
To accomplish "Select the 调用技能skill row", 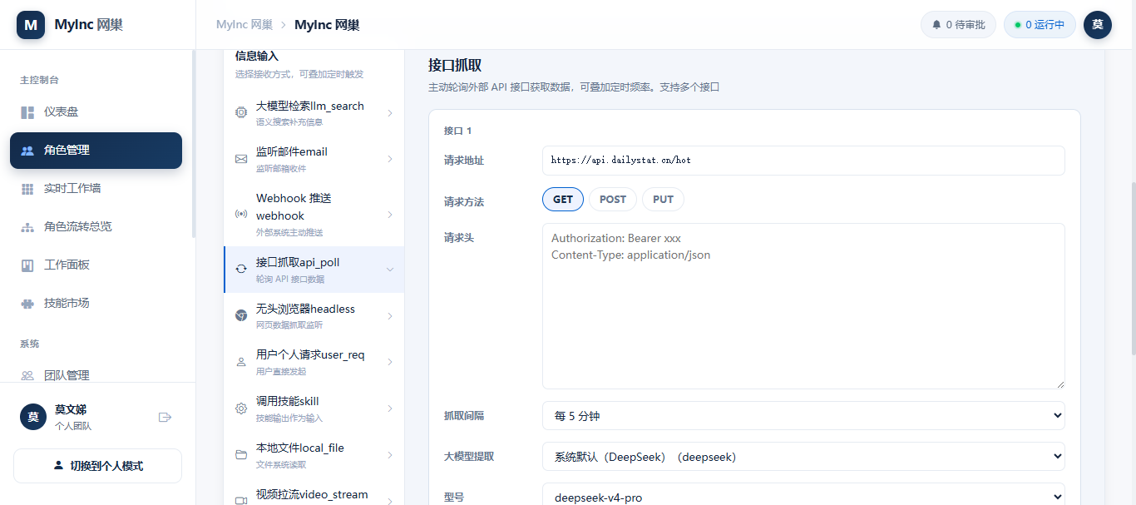I will point(314,408).
